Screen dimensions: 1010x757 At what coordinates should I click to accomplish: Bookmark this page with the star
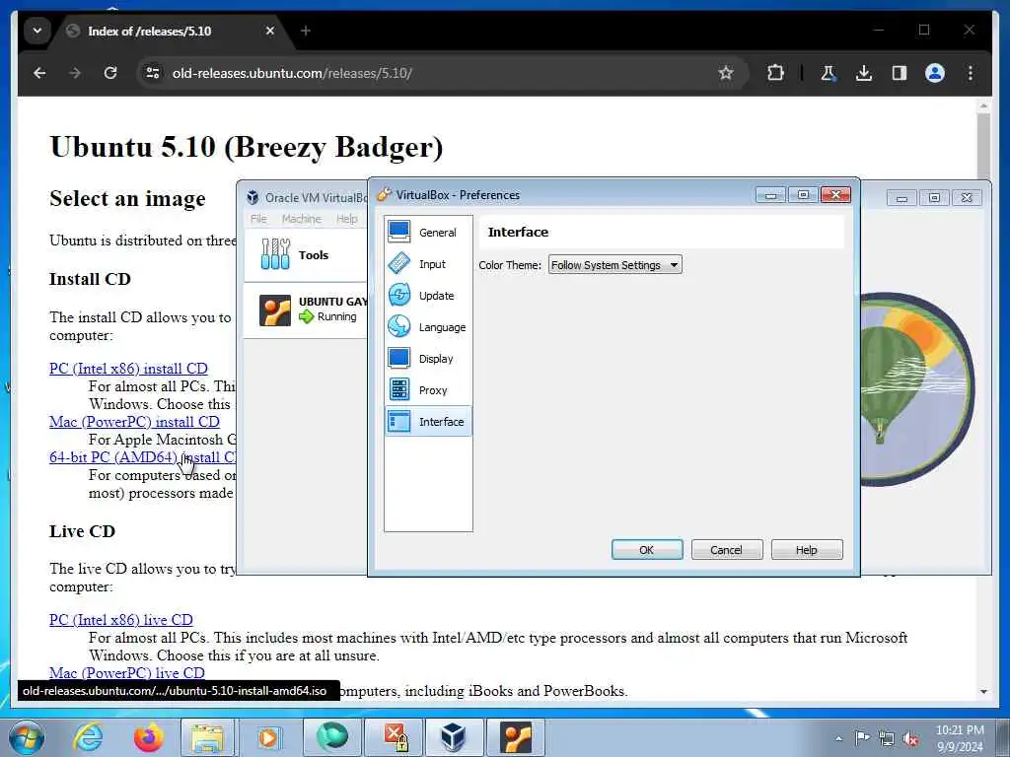[726, 73]
